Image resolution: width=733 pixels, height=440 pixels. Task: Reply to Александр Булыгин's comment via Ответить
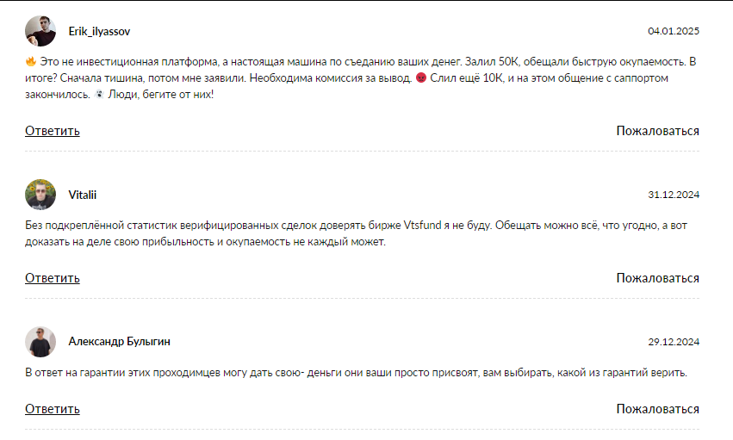[x=53, y=409]
